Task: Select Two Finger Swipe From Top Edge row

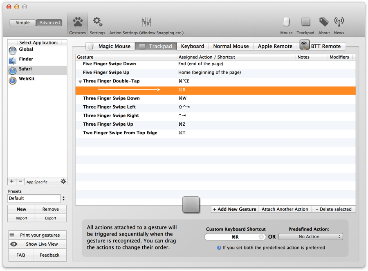Action: point(215,133)
